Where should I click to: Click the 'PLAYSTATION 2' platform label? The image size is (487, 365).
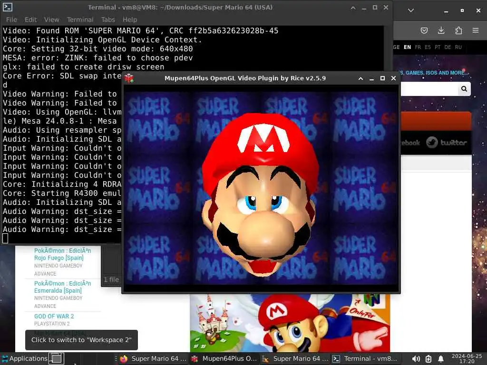tap(52, 324)
